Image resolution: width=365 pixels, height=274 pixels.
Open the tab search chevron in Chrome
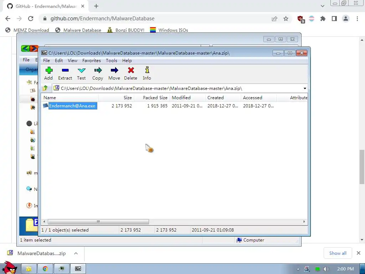tap(322, 6)
